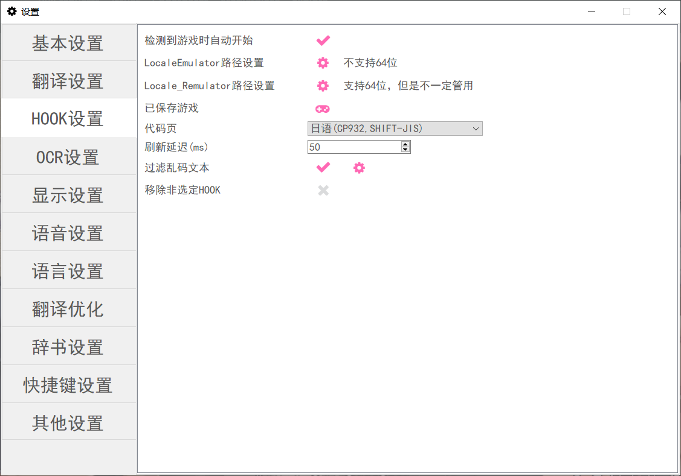Open Locale_Remulator path settings gear
The width and height of the screenshot is (681, 476).
point(323,86)
